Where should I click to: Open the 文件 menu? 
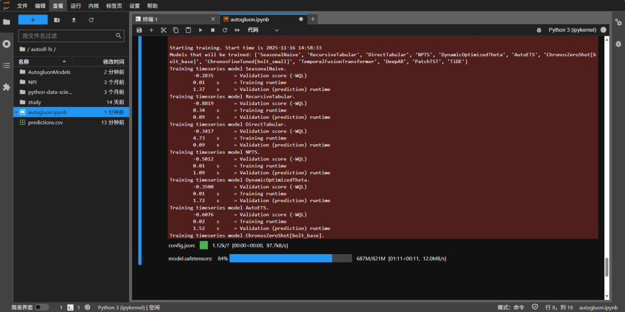(x=23, y=6)
